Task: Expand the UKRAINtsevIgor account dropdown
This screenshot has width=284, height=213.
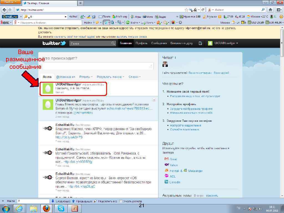Action: click(x=237, y=43)
